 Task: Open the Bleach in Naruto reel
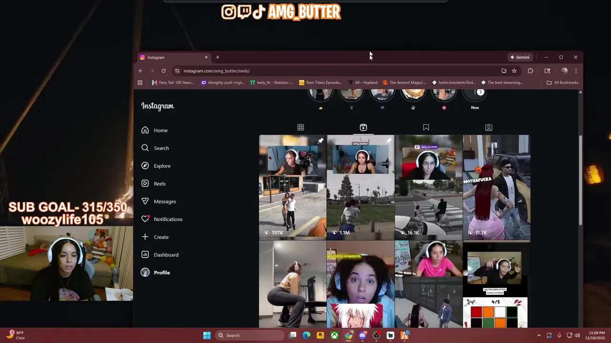[360, 284]
